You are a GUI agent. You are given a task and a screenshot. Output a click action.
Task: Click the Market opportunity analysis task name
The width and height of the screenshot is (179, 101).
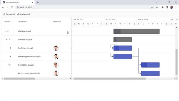(29, 56)
